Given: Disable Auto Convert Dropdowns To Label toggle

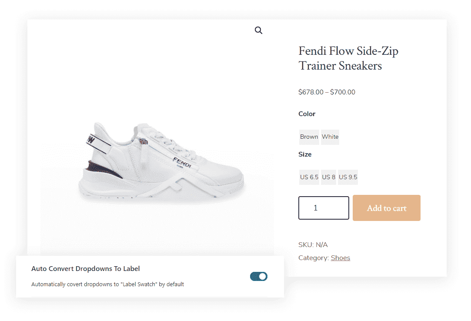Looking at the screenshot, I should (x=259, y=277).
